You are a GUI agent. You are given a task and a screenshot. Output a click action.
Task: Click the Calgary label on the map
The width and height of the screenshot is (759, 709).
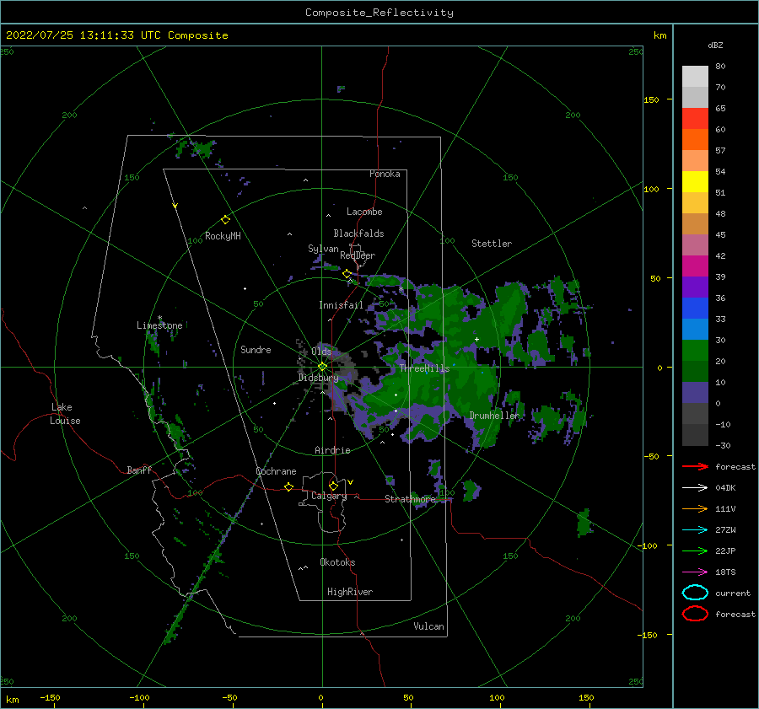(x=329, y=496)
